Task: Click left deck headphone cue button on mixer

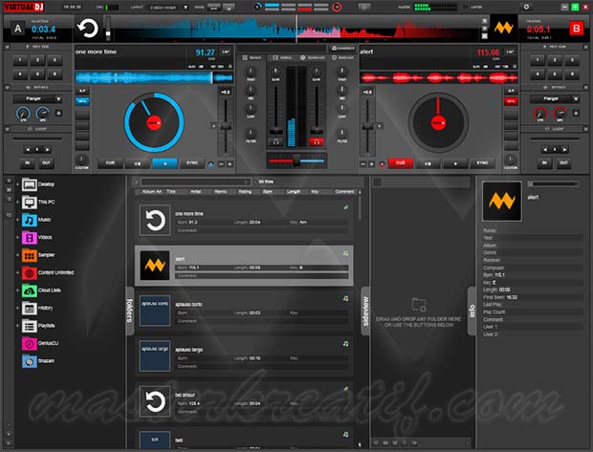Action: (x=276, y=142)
